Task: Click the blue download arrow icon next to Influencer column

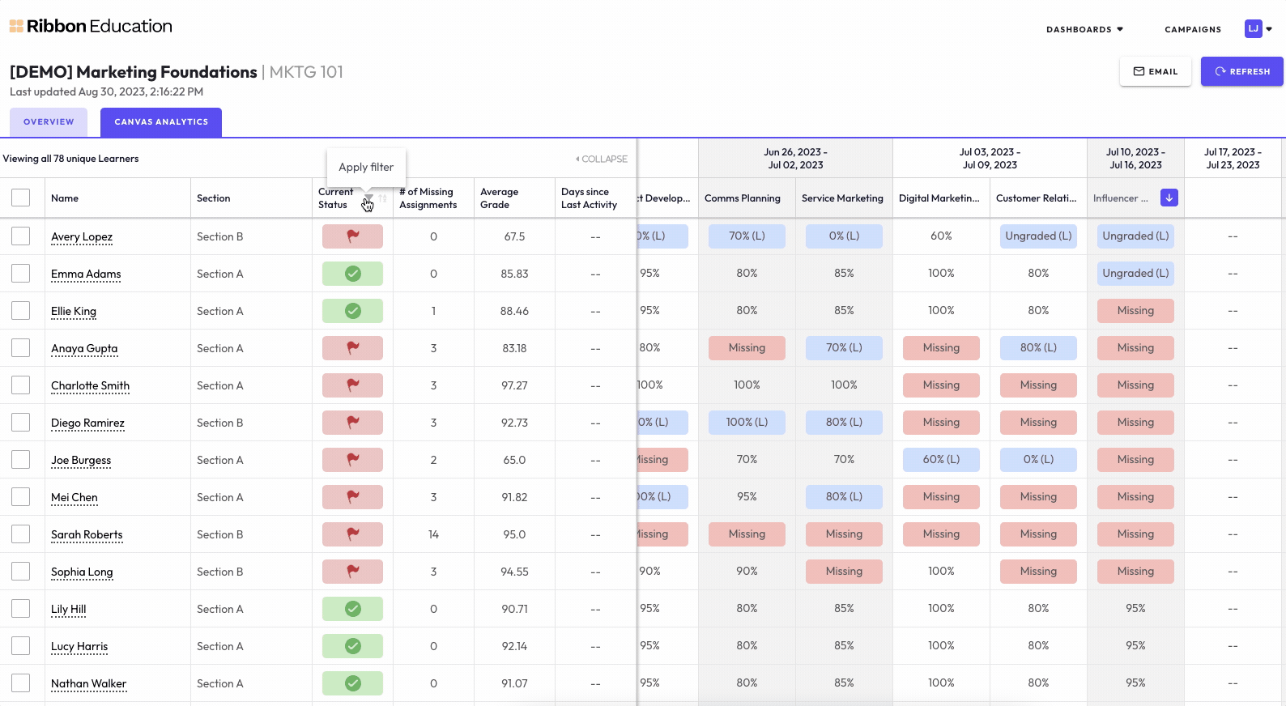Action: (x=1169, y=198)
